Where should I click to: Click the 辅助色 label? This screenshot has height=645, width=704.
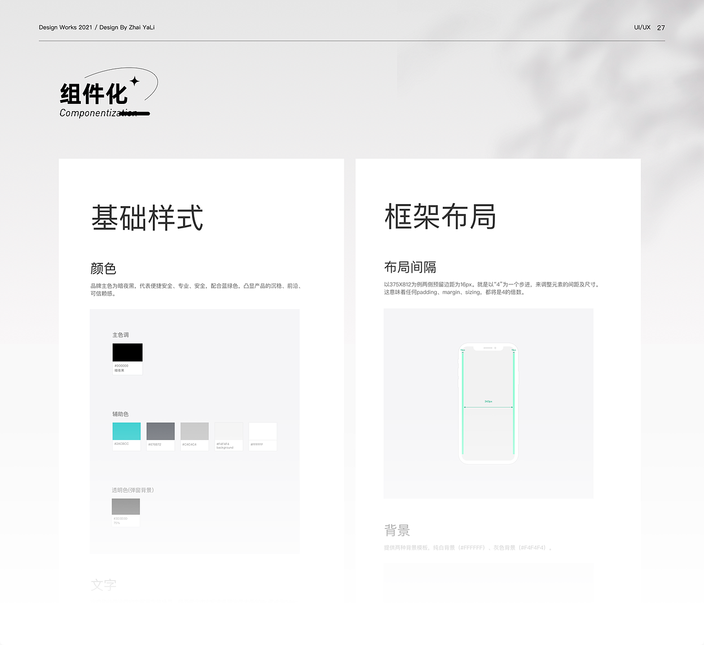coord(120,414)
